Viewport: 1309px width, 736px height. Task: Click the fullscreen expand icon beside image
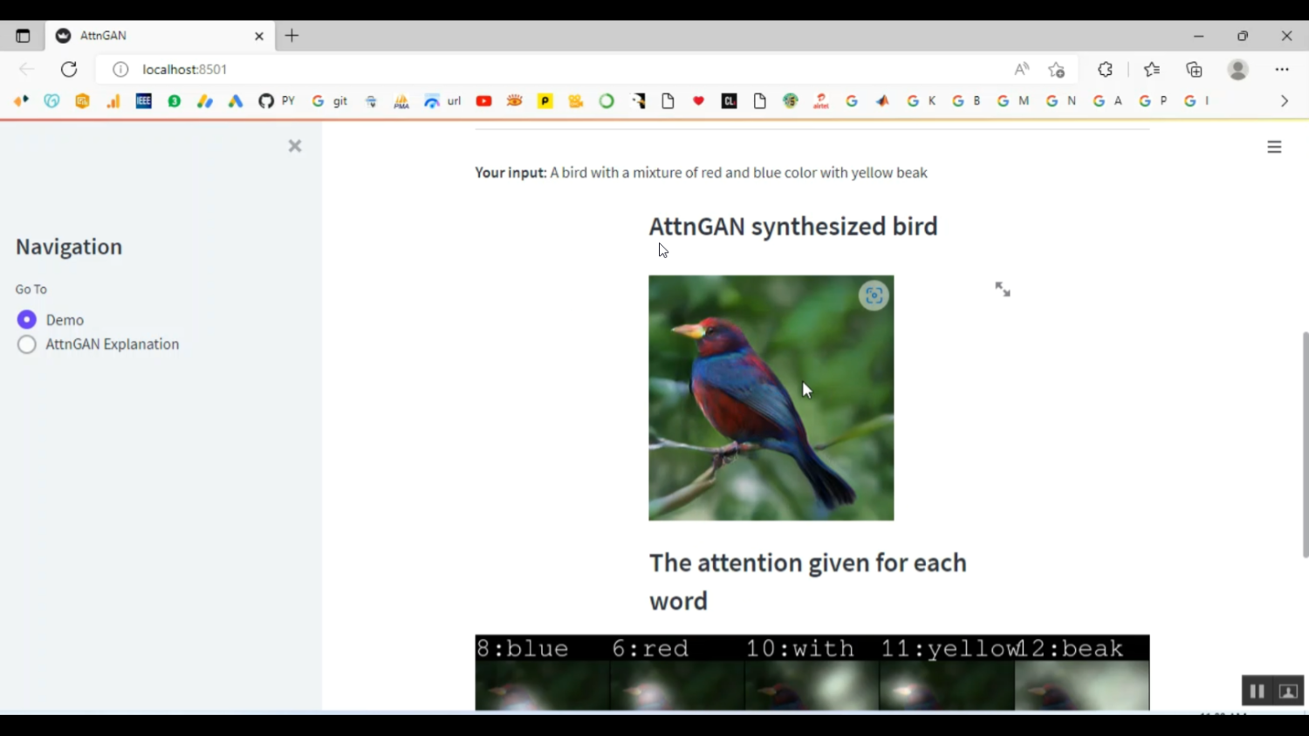coord(1003,290)
